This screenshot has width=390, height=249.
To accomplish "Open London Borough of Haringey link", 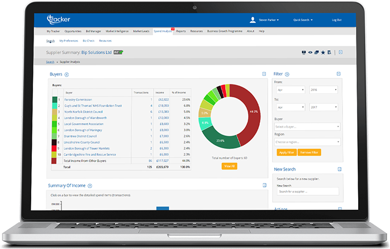I will pyautogui.click(x=83, y=130).
